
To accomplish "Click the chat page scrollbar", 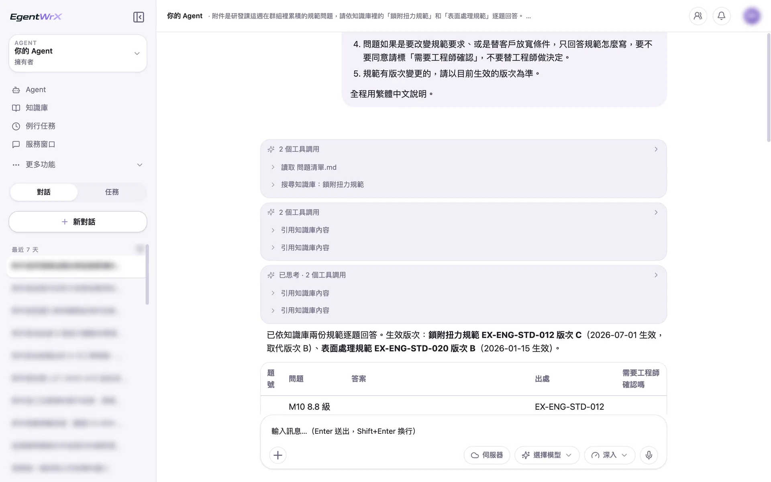I will click(769, 88).
